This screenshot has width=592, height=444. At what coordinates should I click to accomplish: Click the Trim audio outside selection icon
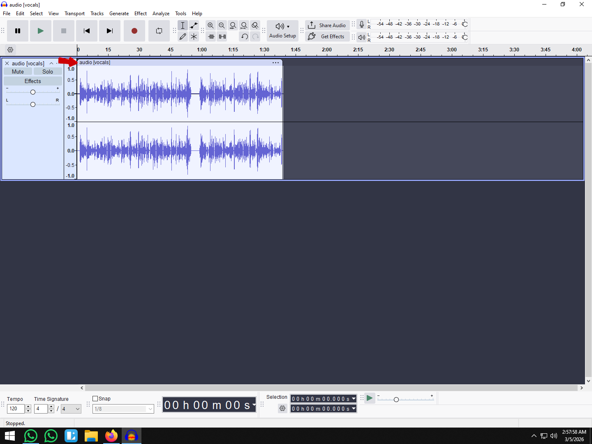coord(211,37)
